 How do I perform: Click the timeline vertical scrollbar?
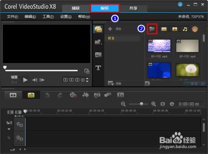click(x=204, y=128)
